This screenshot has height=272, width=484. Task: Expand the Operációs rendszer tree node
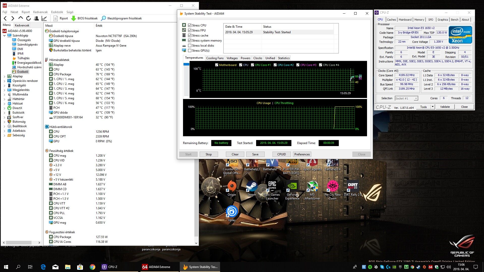[x=4, y=81]
